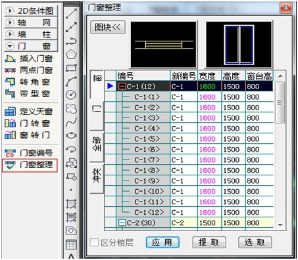The height and width of the screenshot is (260, 298).
Task: Click the window plan preview thumbnail
Action: (163, 45)
